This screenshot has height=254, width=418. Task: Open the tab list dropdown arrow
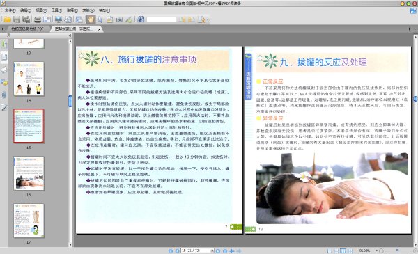click(415, 29)
